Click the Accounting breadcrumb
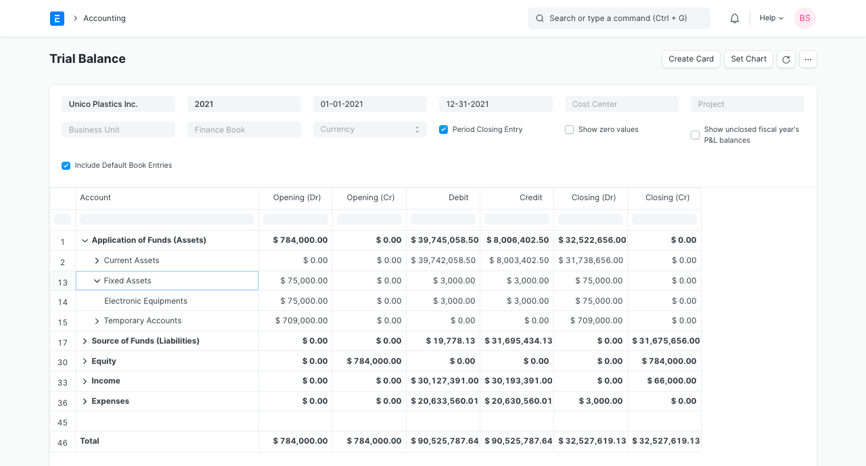 coord(104,18)
